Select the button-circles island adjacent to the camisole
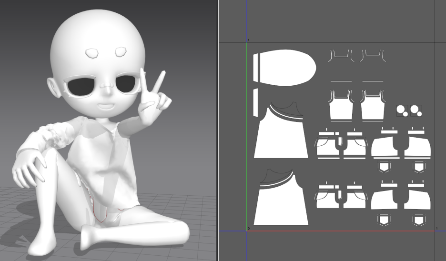 pos(403,110)
